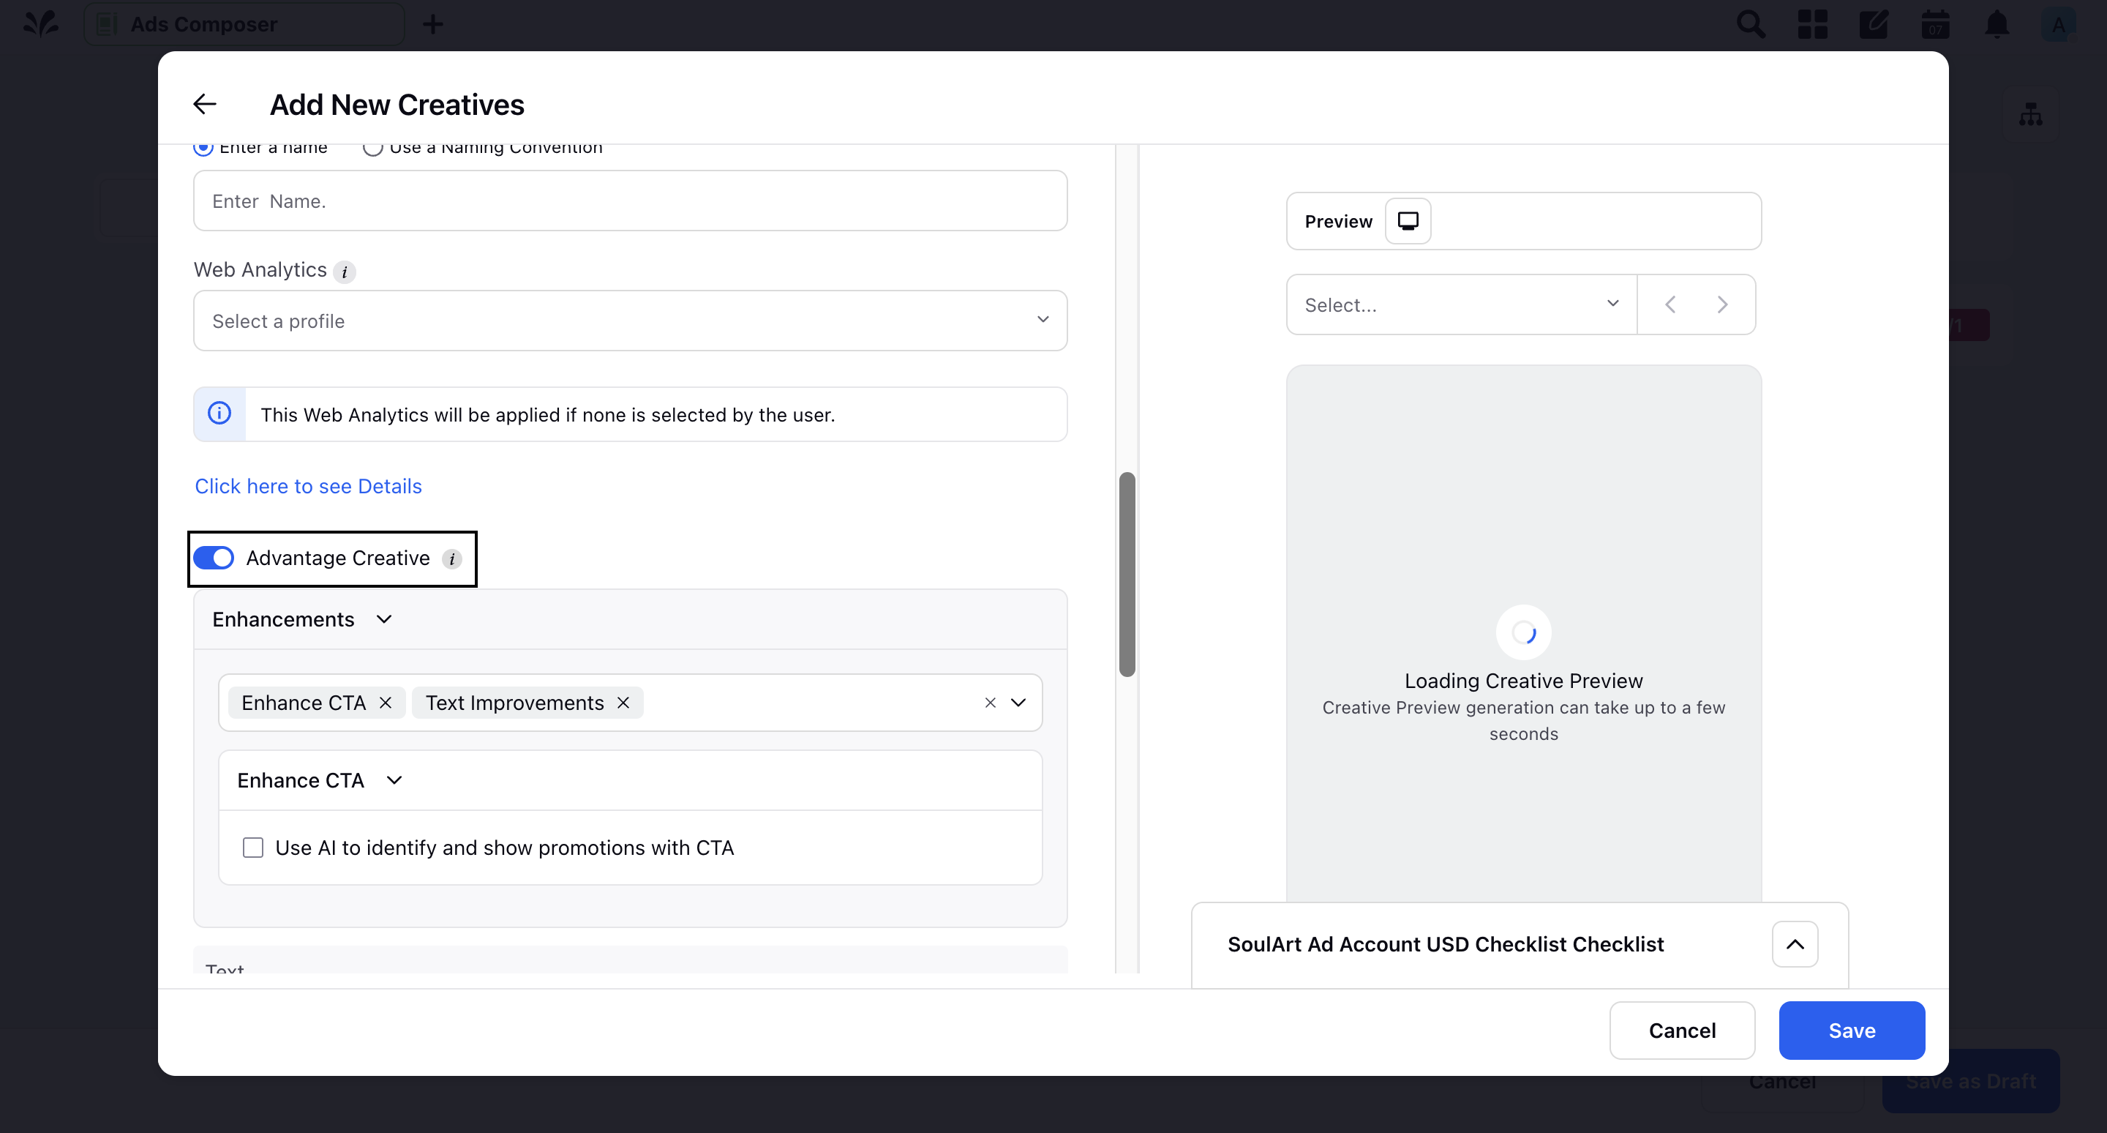
Task: Click the Web Analytics label
Action: [x=260, y=270]
